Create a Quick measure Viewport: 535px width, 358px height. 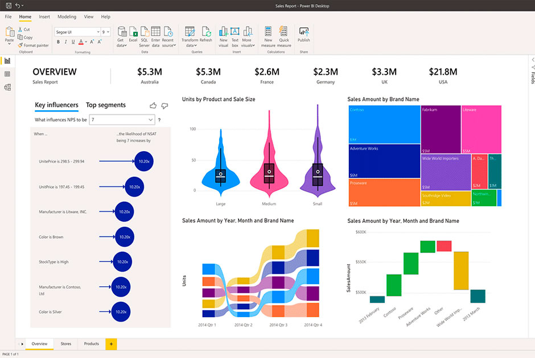click(284, 37)
